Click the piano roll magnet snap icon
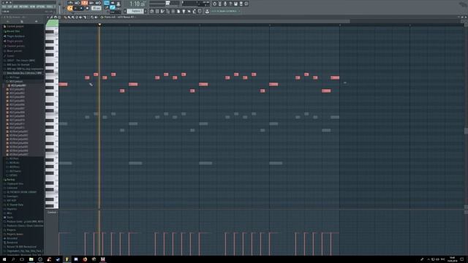 click(x=56, y=17)
